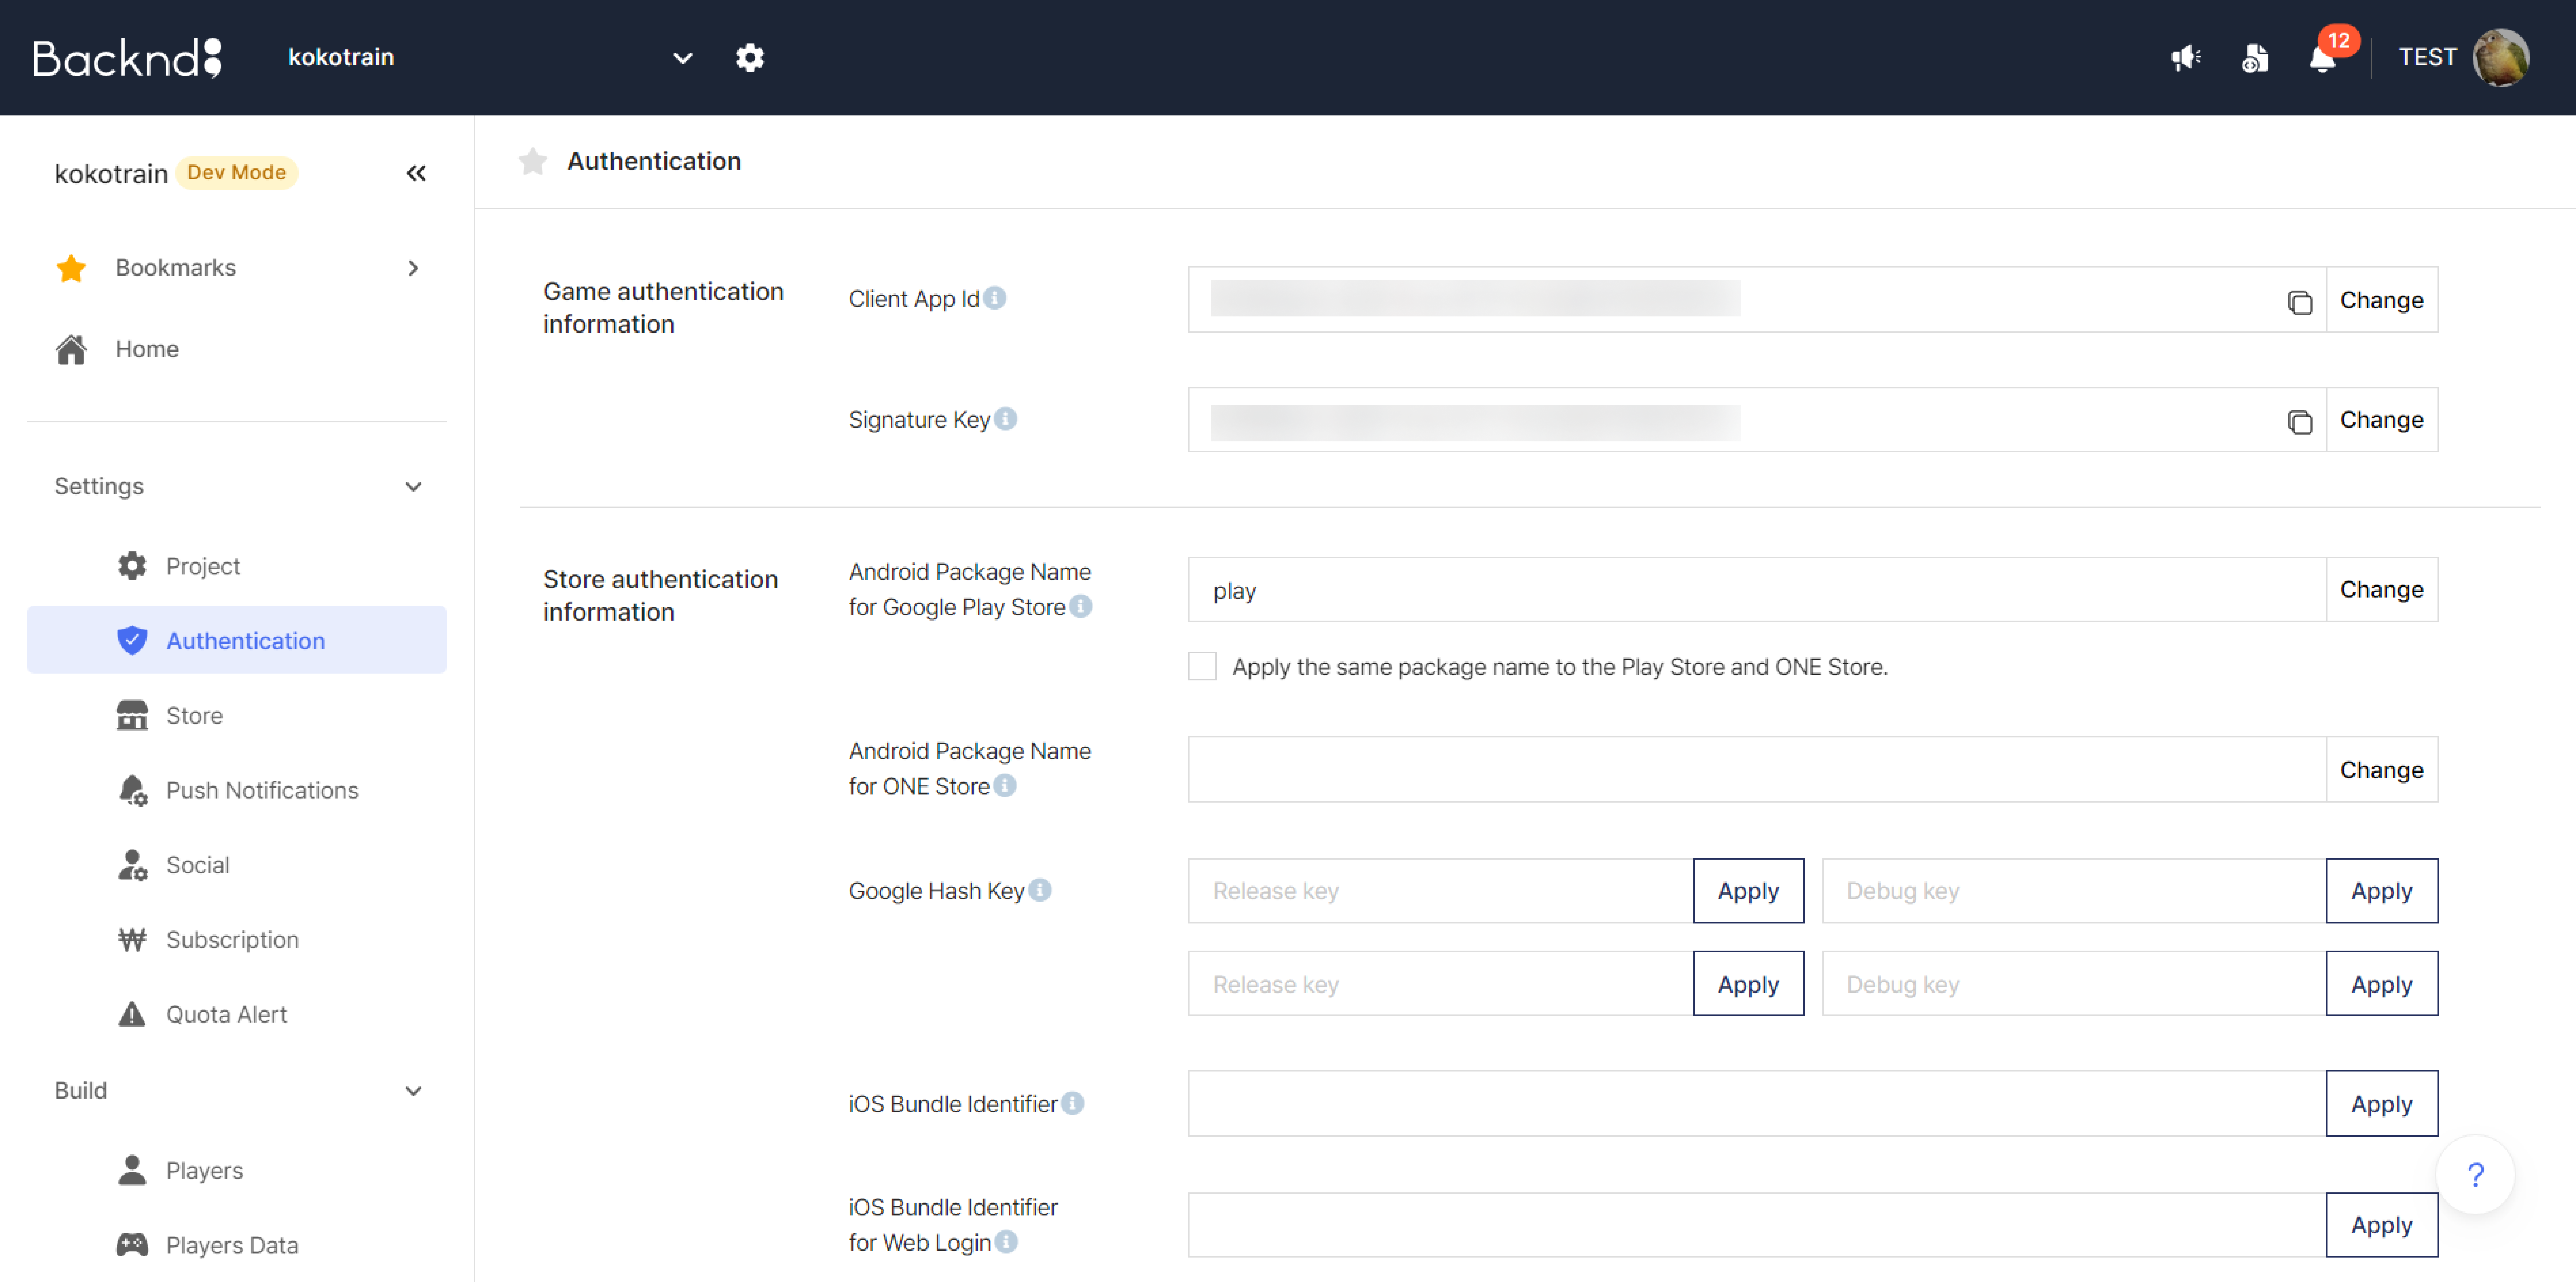Viewport: 2576px width, 1282px height.
Task: Focus the first Debug key field
Action: point(2074,891)
